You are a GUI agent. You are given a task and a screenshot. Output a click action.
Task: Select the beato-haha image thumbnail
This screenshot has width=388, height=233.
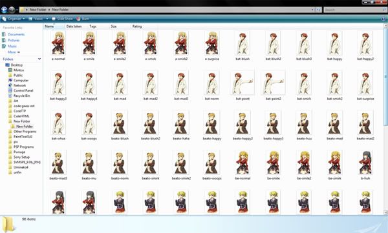click(x=181, y=123)
